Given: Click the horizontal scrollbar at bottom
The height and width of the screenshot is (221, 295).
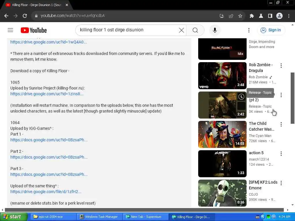Looking at the screenshot, I should click(144, 210).
